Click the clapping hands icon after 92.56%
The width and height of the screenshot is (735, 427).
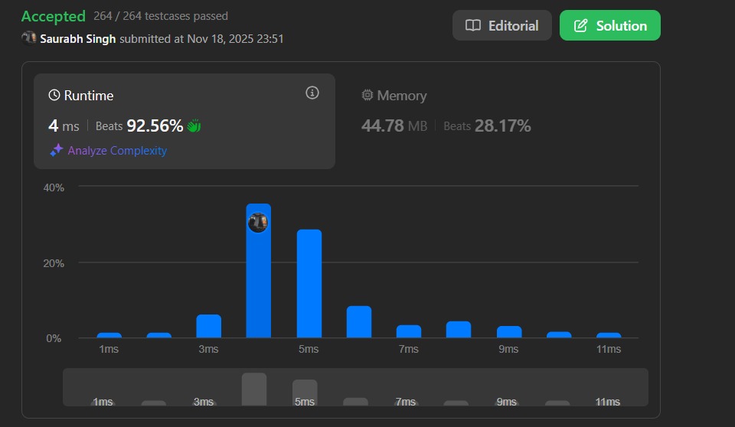pyautogui.click(x=194, y=125)
